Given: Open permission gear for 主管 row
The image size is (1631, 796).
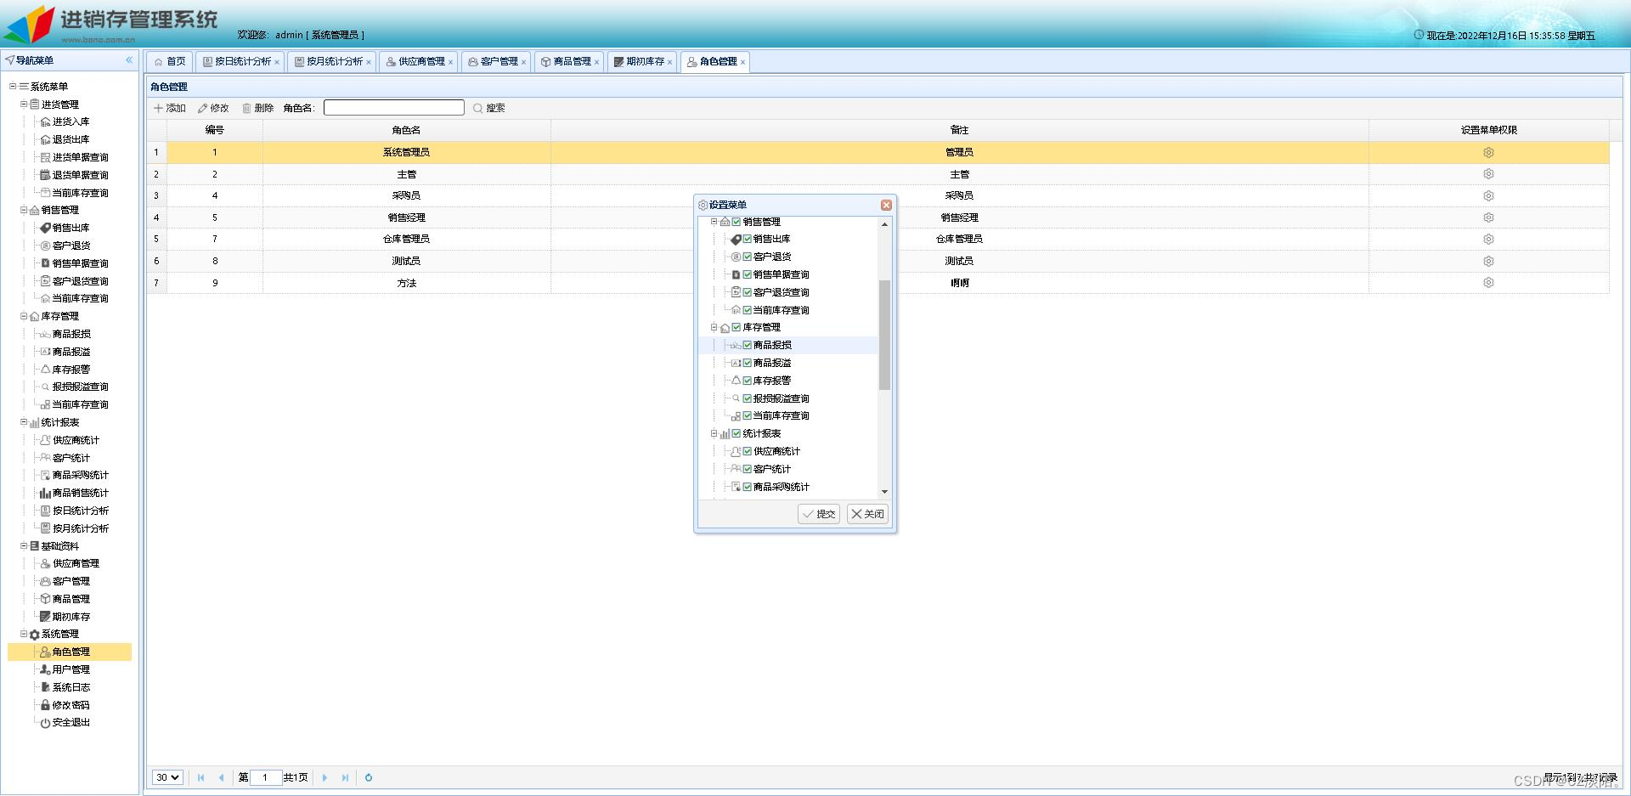Looking at the screenshot, I should [x=1488, y=173].
